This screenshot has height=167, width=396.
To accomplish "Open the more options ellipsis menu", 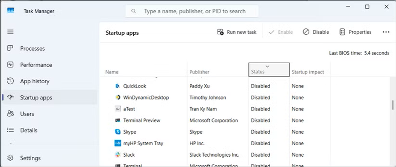I will coord(386,32).
